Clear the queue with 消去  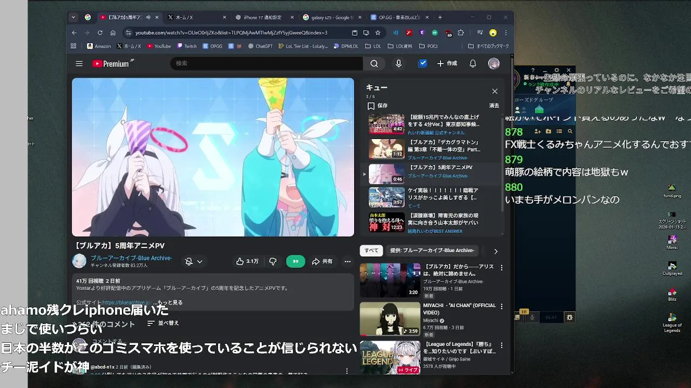(494, 106)
